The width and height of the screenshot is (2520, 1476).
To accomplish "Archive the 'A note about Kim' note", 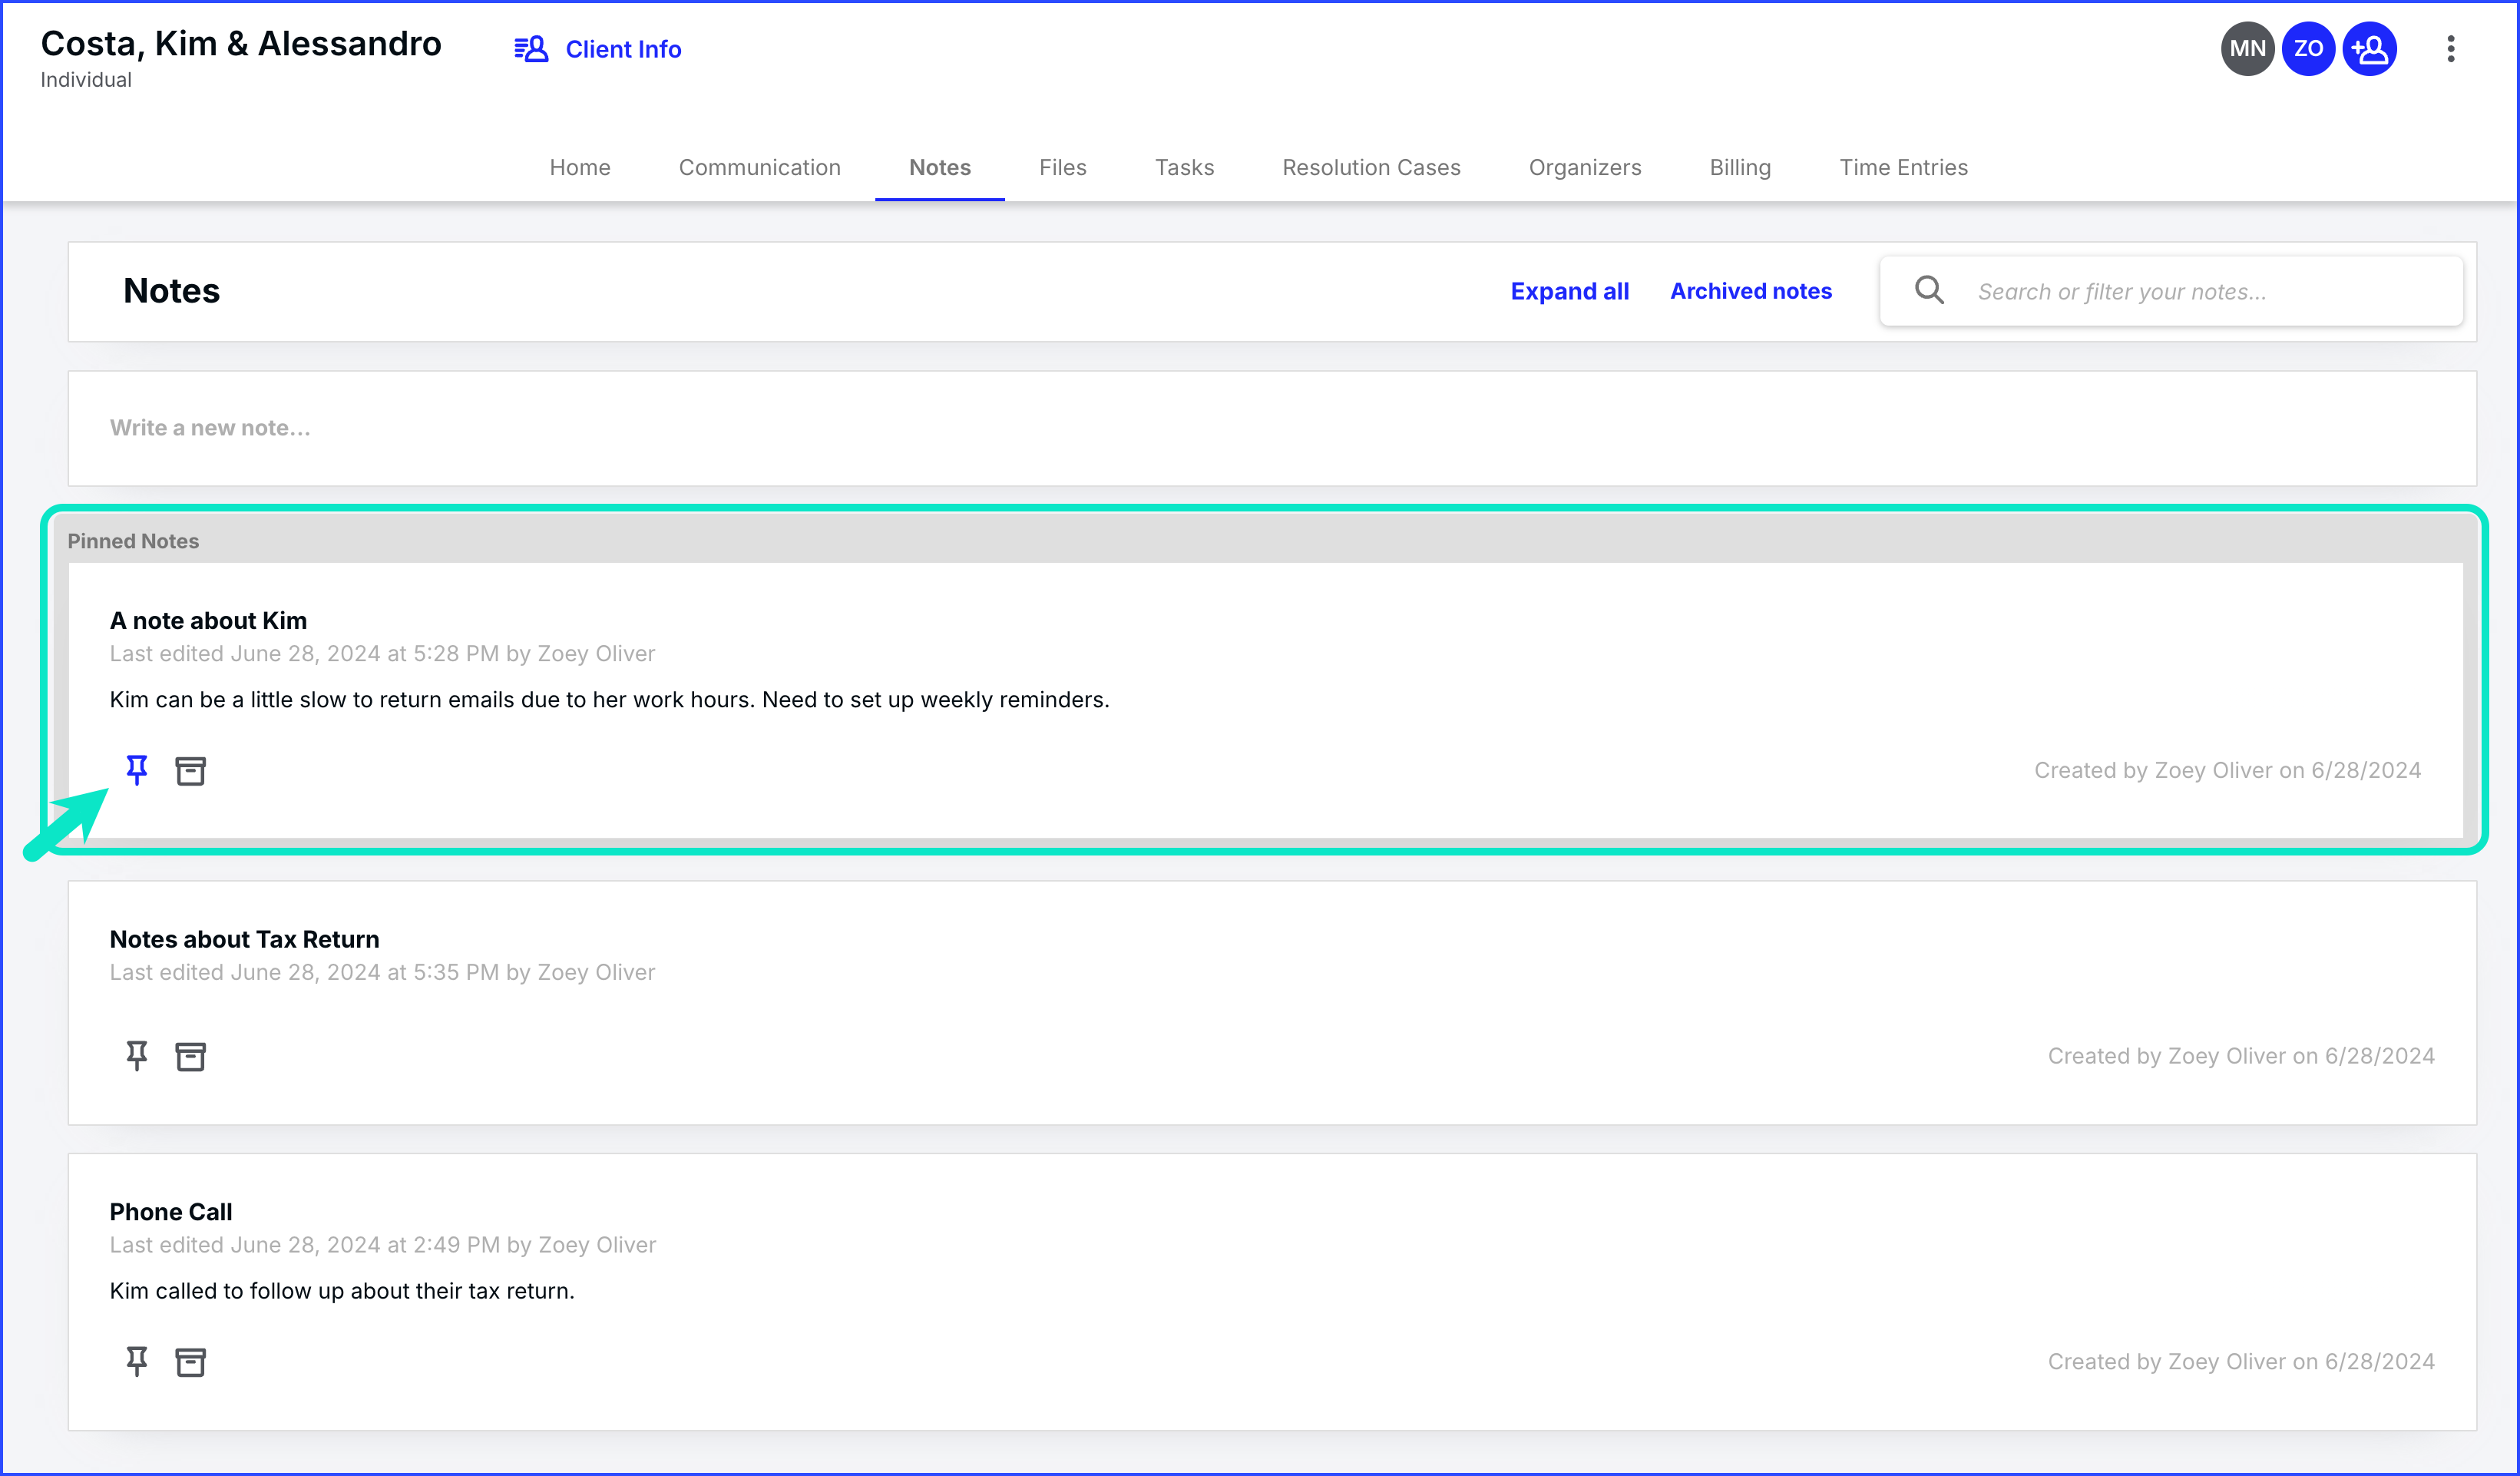I will 190,770.
